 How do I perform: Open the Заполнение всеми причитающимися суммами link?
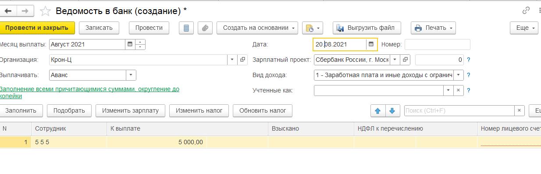point(89,92)
